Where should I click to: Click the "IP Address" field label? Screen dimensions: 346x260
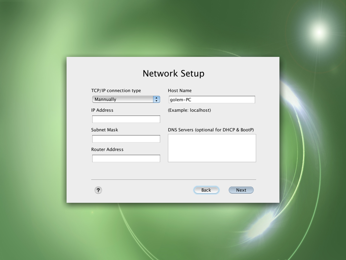[102, 110]
